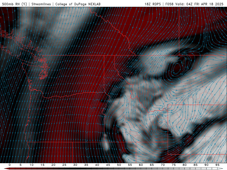This screenshot has width=227, height=170.
Task: Click the colorbar label '60'
Action: [x=141, y=165]
